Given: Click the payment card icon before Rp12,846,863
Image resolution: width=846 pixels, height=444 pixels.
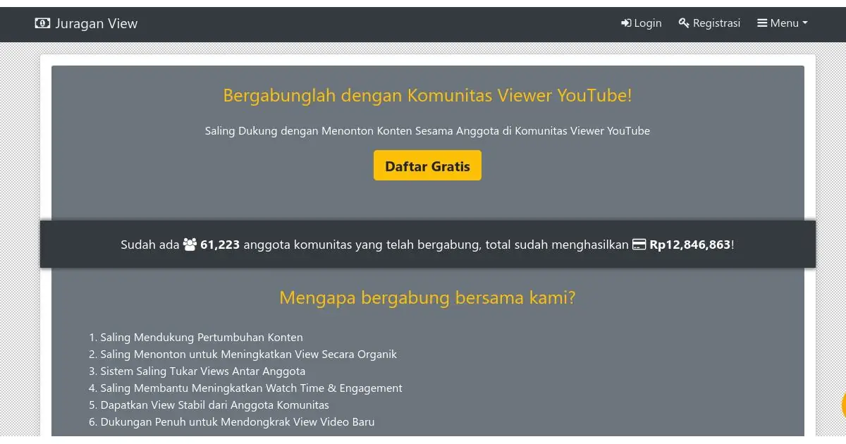Looking at the screenshot, I should (x=639, y=244).
